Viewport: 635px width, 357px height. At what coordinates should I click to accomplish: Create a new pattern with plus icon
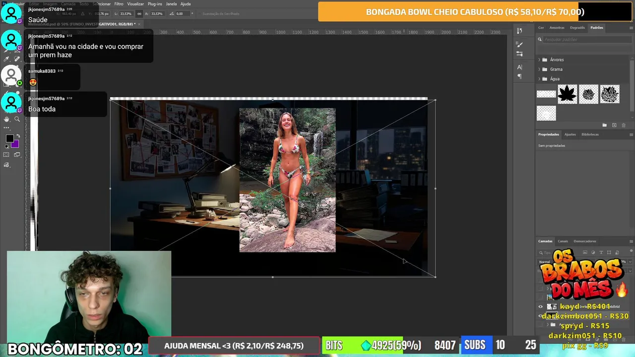tap(614, 125)
